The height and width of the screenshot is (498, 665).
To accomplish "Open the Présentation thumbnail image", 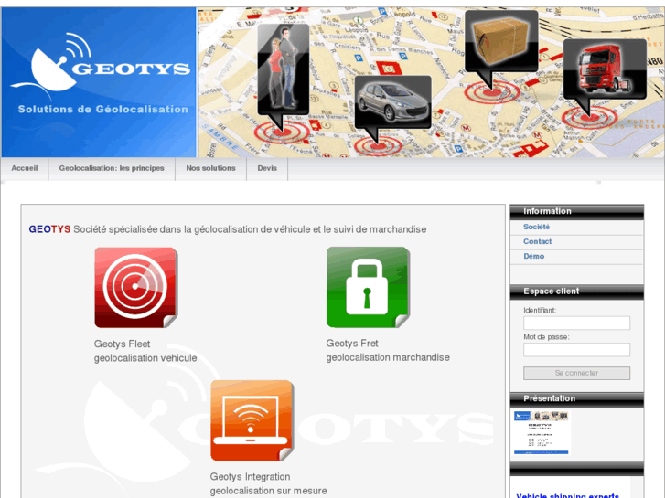I will pos(542,431).
